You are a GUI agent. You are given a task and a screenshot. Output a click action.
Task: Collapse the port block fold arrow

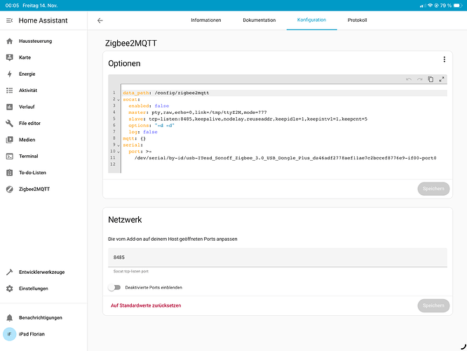pos(119,152)
